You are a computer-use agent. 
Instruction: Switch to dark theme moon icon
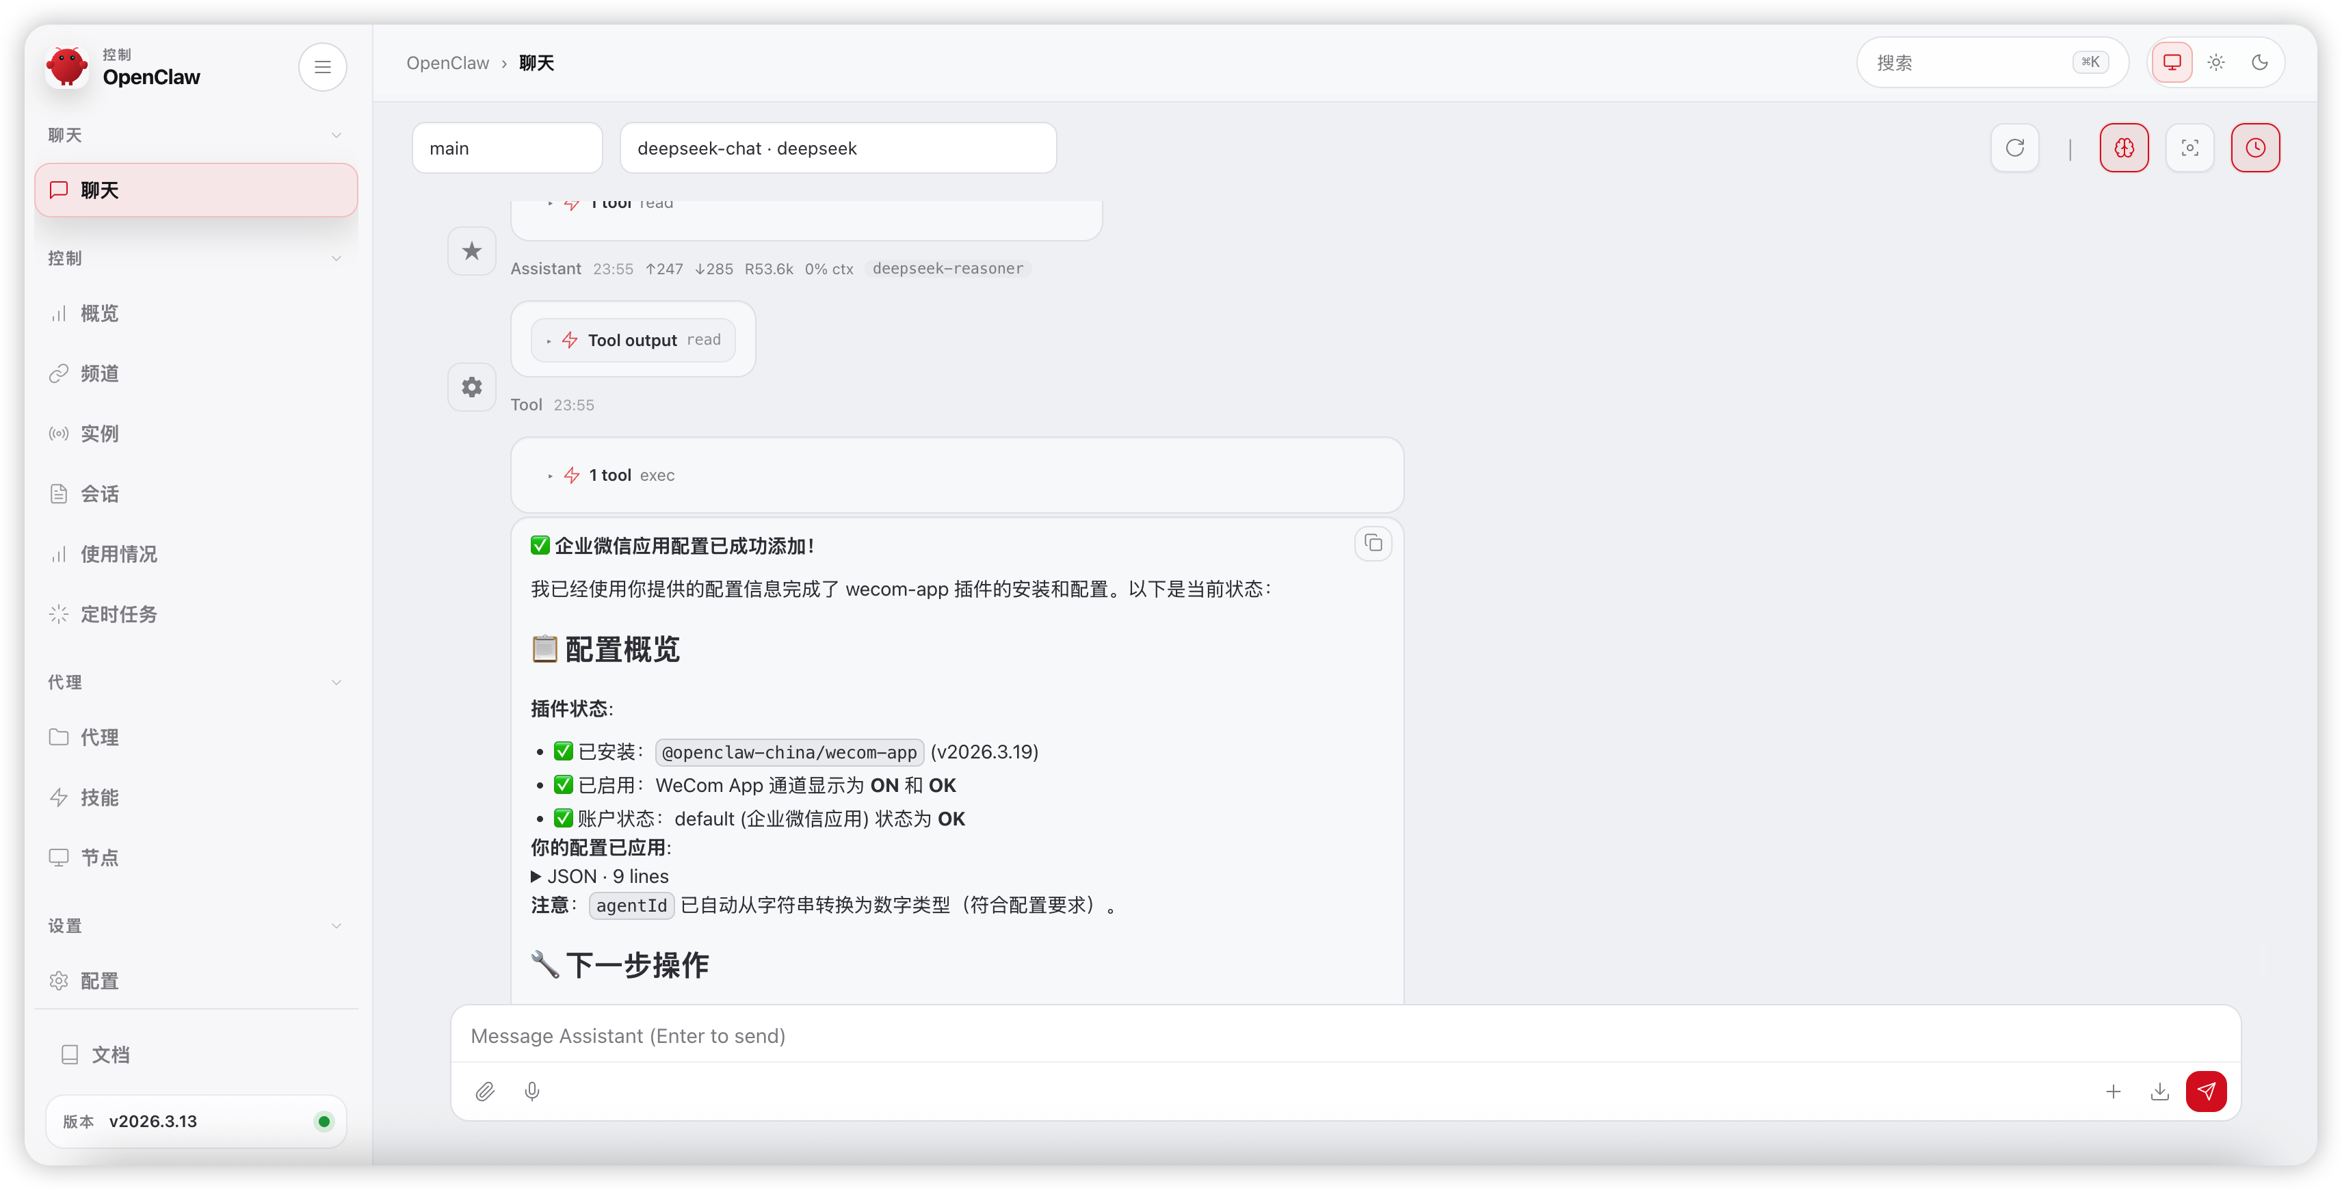coord(2259,63)
